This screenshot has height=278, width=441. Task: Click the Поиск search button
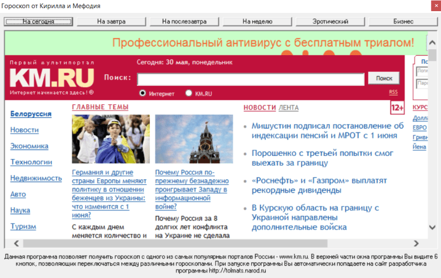pyautogui.click(x=384, y=78)
